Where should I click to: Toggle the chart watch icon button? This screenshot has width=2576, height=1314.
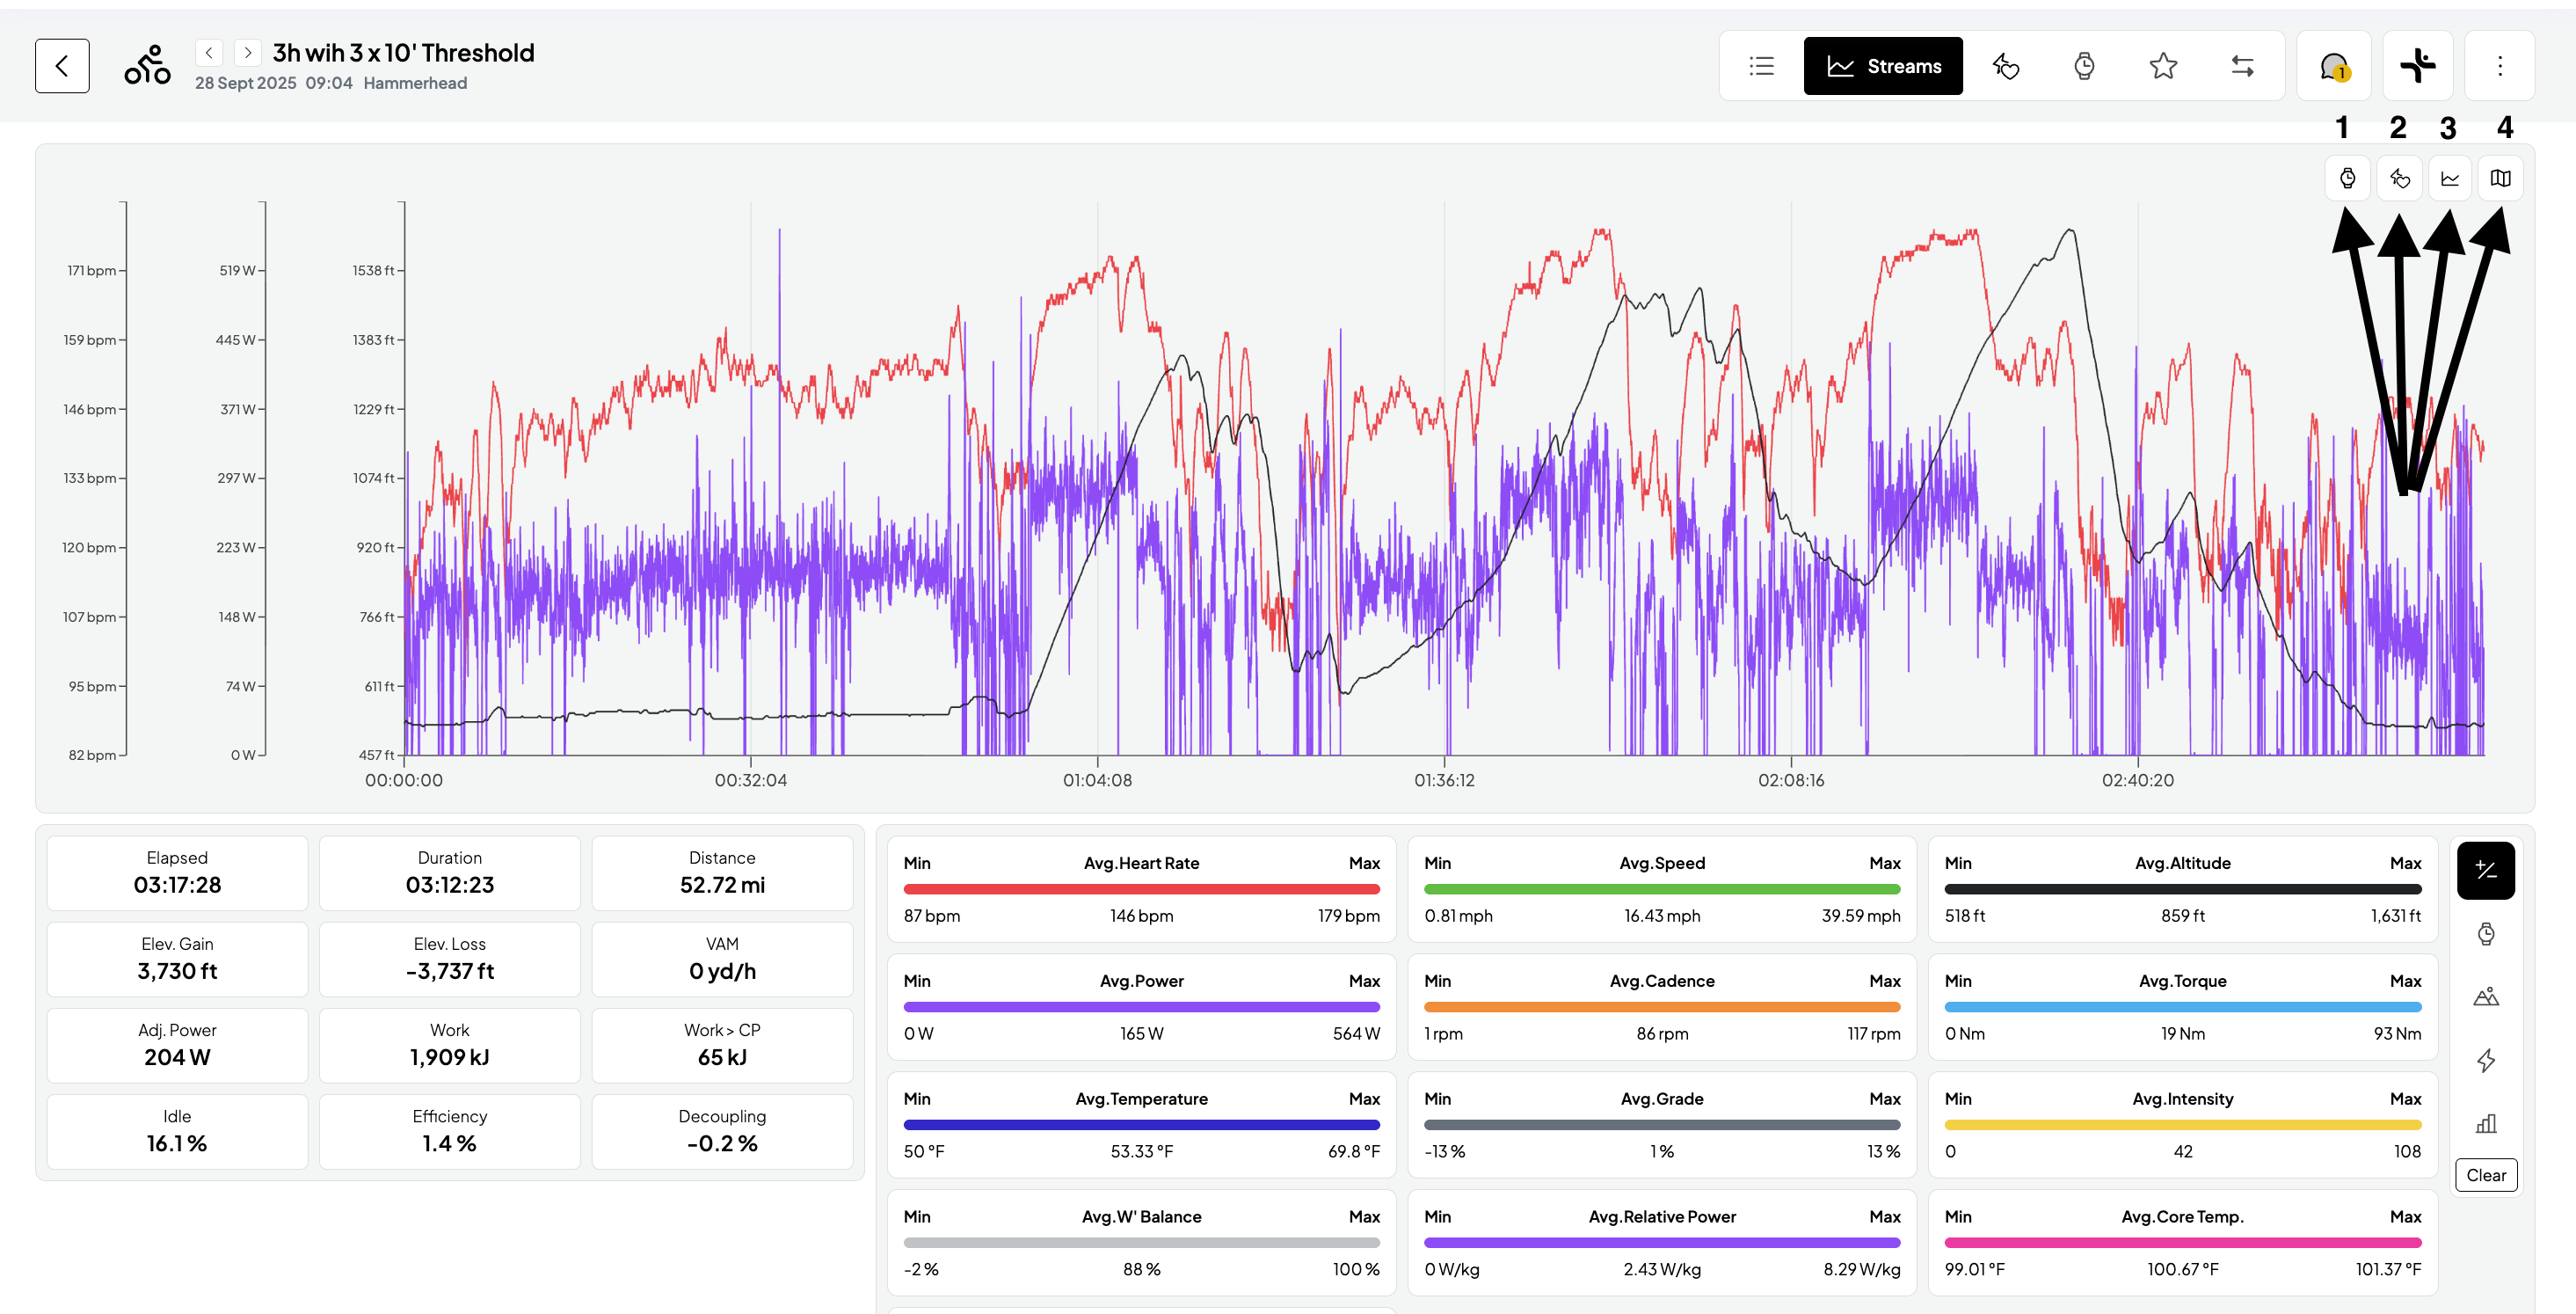(x=2347, y=179)
